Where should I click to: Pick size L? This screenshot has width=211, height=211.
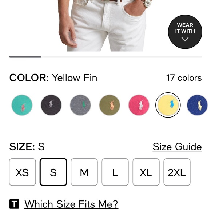pyautogui.click(x=115, y=172)
